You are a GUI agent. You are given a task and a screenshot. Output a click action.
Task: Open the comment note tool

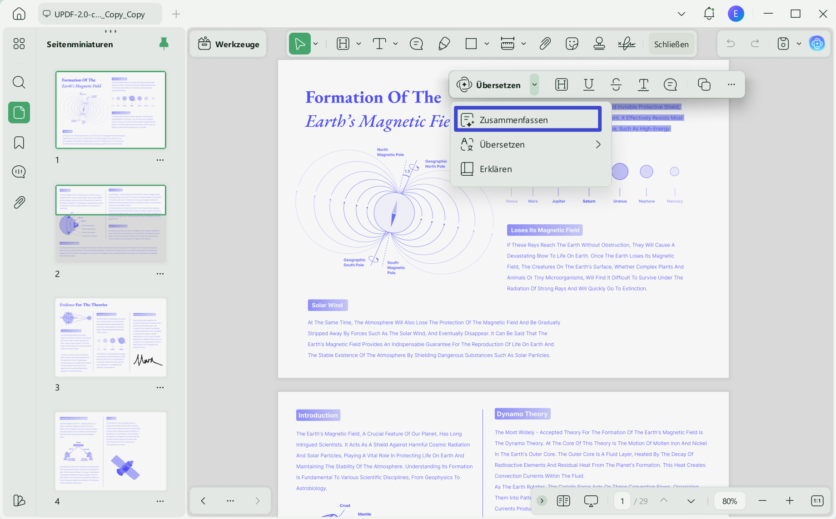coord(416,44)
